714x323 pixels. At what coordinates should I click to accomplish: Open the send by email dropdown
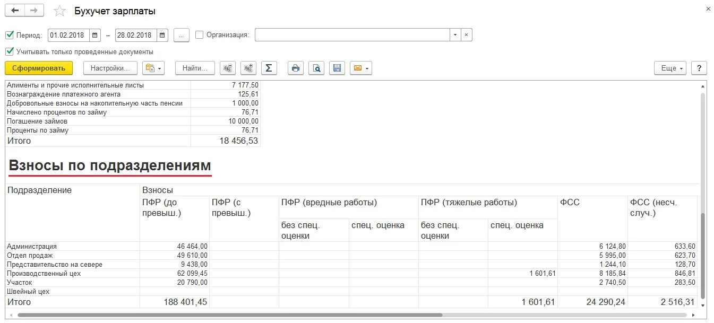(360, 68)
